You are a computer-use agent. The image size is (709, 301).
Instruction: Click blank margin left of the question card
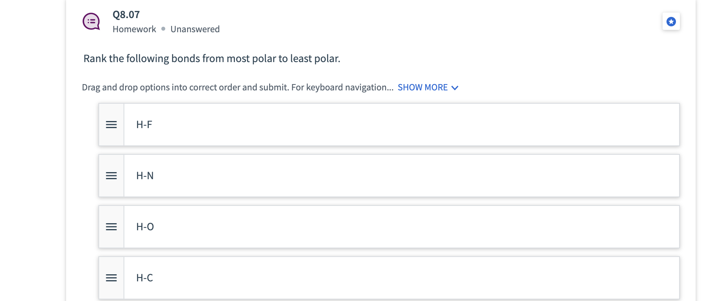31,157
